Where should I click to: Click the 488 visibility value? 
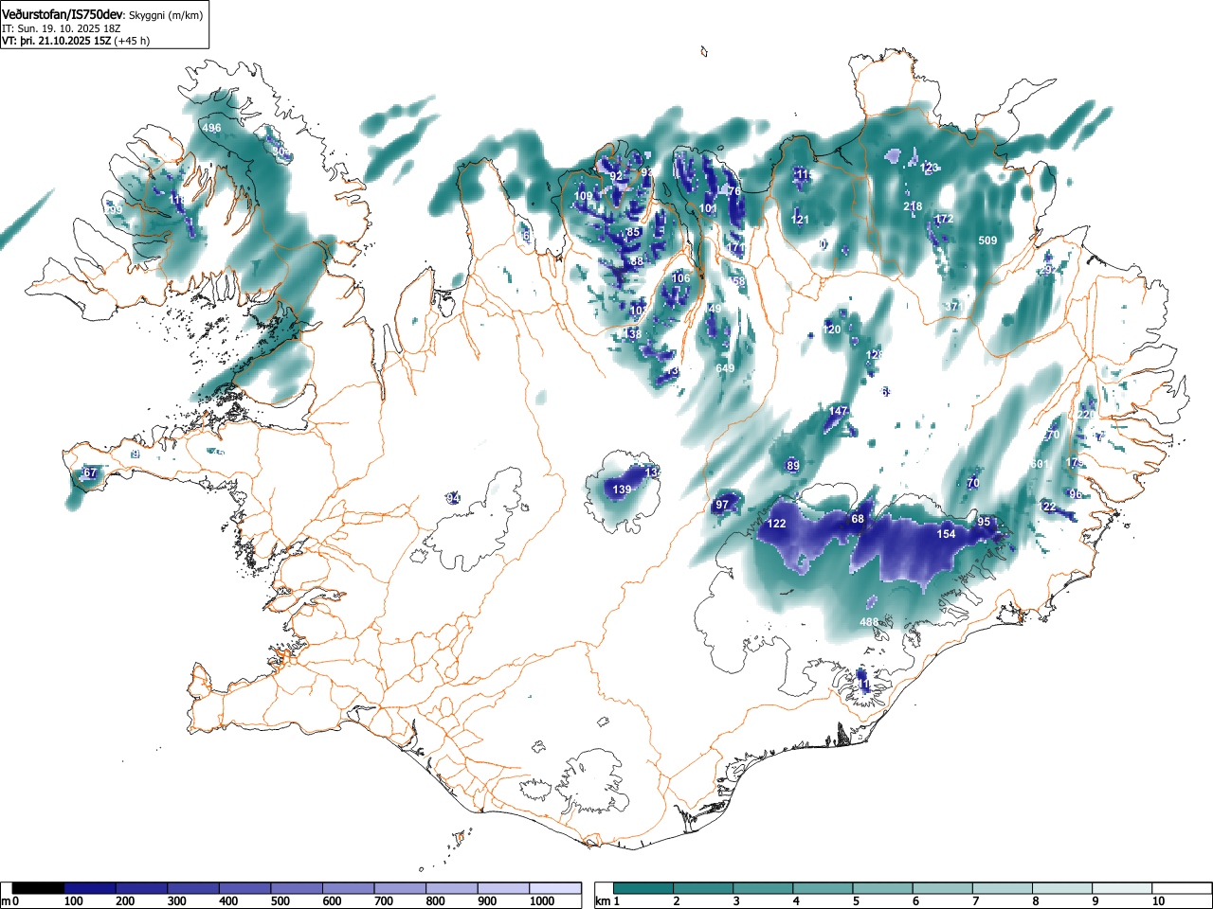[x=869, y=622]
